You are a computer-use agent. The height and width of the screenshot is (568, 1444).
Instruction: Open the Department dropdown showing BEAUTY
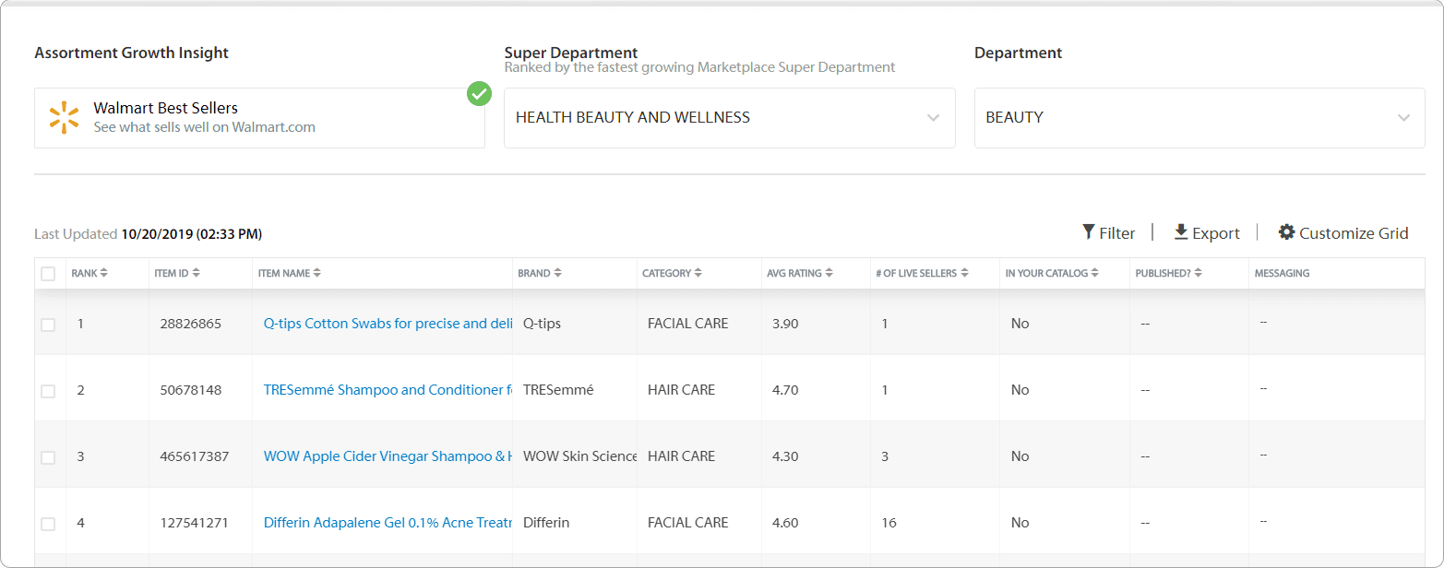[1199, 118]
